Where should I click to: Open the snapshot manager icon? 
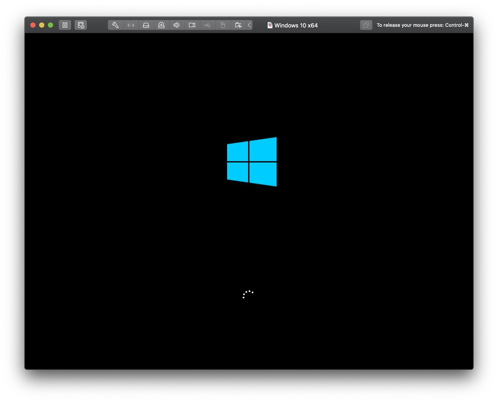[x=81, y=25]
